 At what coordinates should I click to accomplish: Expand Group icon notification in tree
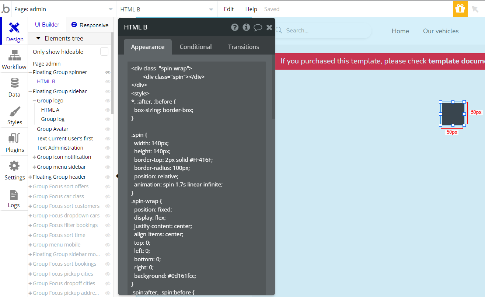click(x=35, y=157)
